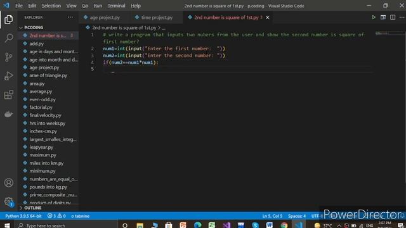Open PowerPoint from taskbar
406x228 pixels.
183,225
